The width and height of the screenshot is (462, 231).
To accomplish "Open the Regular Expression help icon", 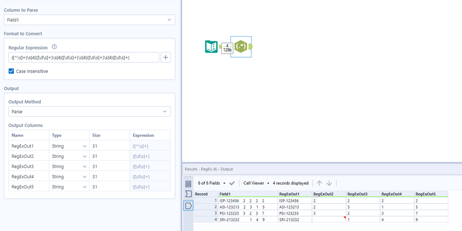I will tap(54, 47).
